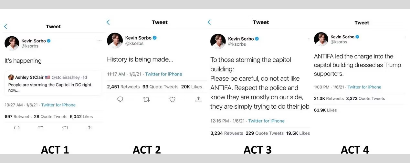Go back using the ACT 1 tweet arrow
Image resolution: width=410 pixels, height=163 pixels.
[5, 27]
